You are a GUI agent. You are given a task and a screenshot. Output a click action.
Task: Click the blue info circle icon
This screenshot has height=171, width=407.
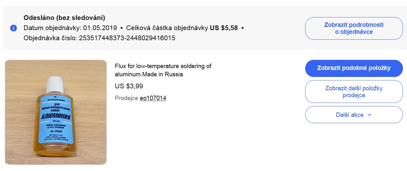pyautogui.click(x=13, y=28)
